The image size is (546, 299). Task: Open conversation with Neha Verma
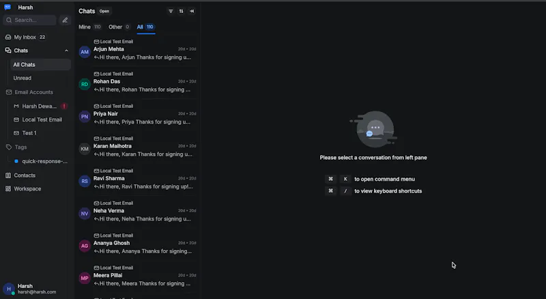pos(137,212)
